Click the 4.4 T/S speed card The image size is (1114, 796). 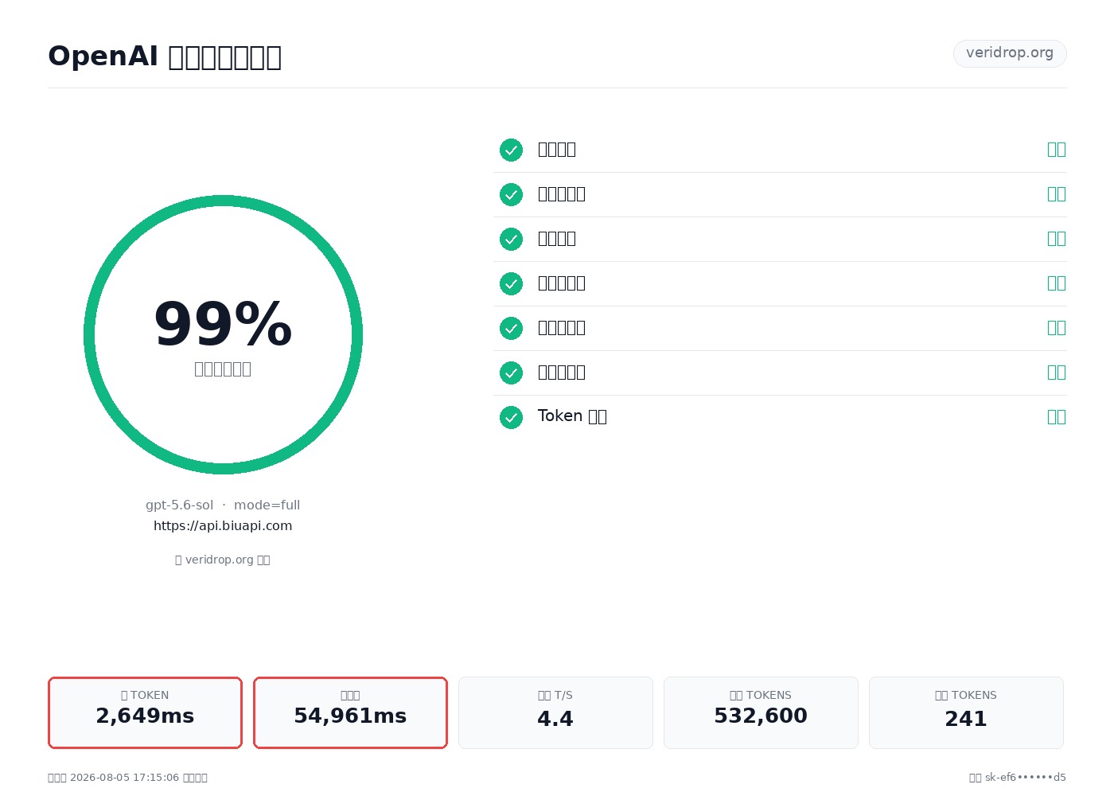(x=555, y=712)
